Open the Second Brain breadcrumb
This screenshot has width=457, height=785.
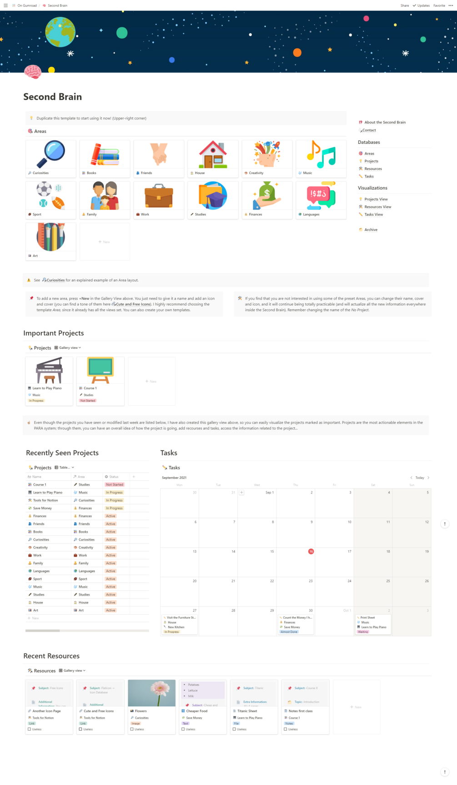pos(55,5)
